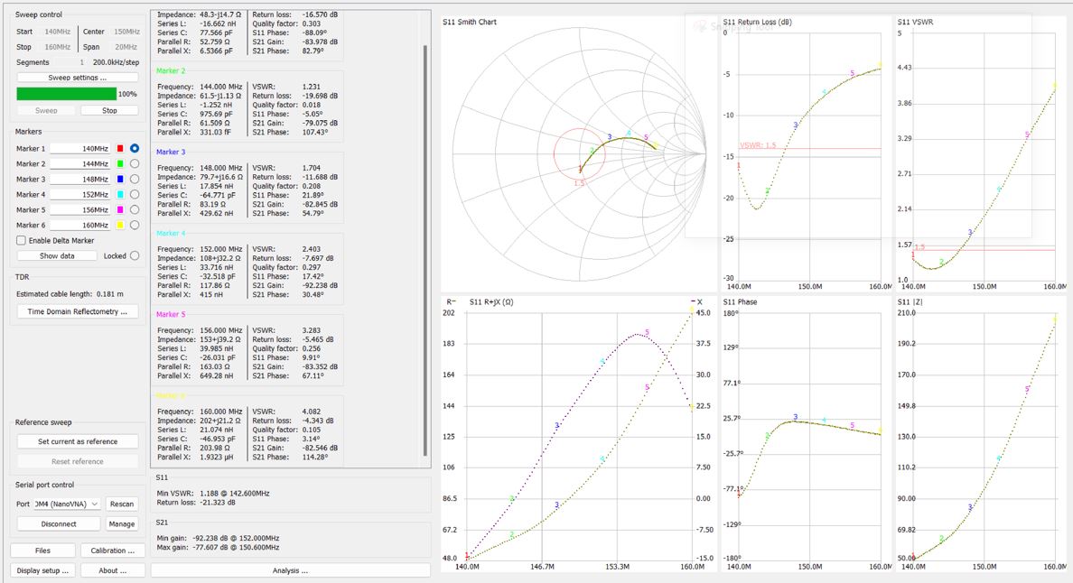The width and height of the screenshot is (1073, 583).
Task: Disconnect from the NanoVNA
Action: (x=59, y=523)
